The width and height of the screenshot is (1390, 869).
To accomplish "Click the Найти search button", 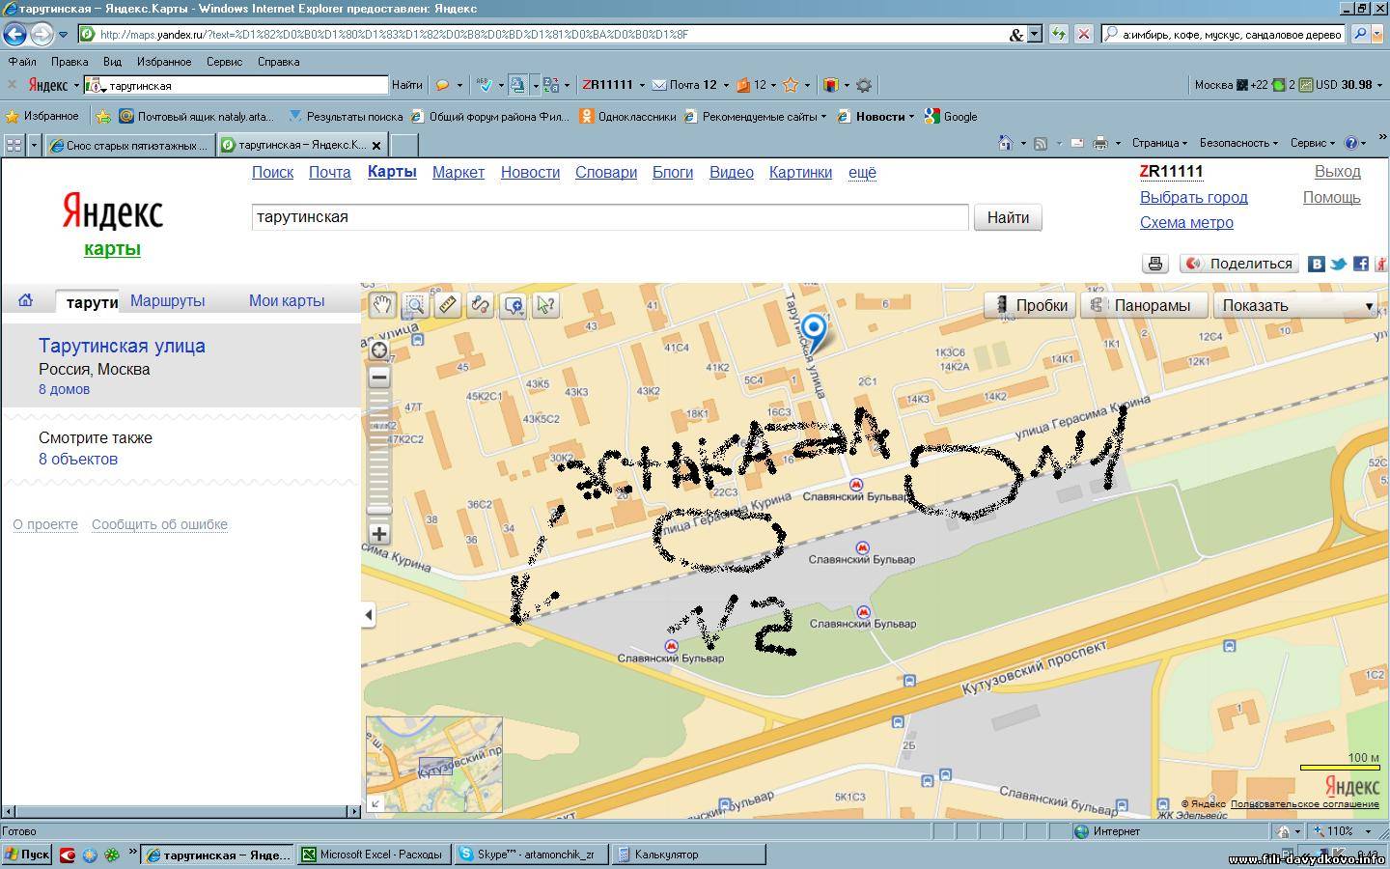I will point(1008,217).
